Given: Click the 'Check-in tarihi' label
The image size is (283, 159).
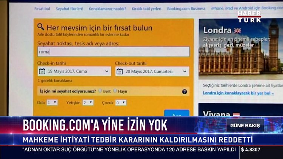Looking at the screenshot, I should tap(51, 63).
